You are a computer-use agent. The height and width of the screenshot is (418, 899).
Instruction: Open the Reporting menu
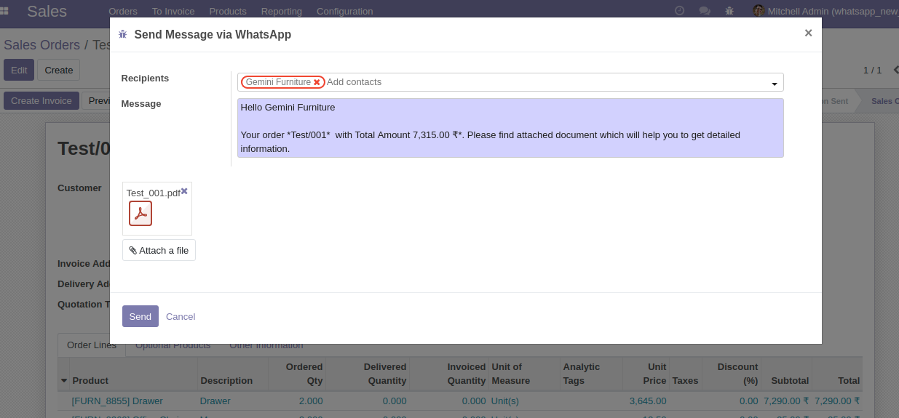click(282, 11)
